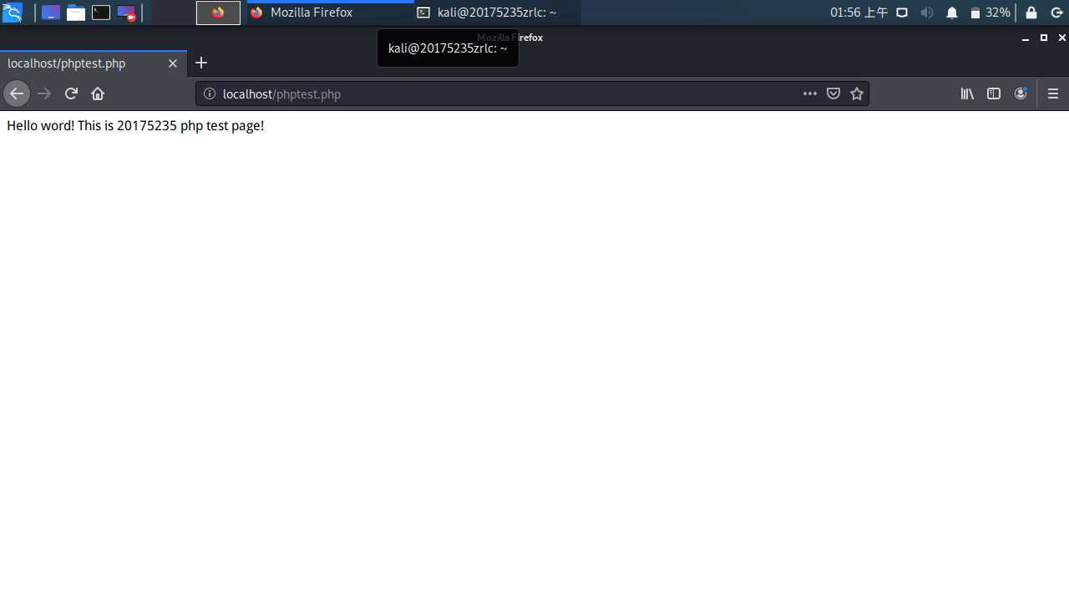Minimize the Firefox window
Screen dimensions: 1069x601
click(x=1026, y=38)
